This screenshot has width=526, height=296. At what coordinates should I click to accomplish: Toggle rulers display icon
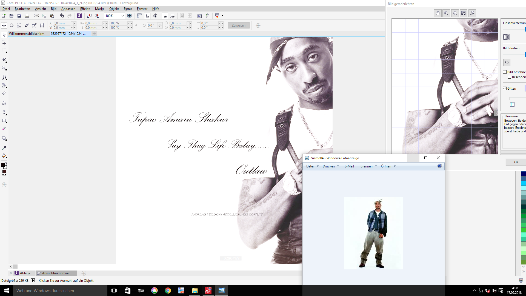pos(139,16)
